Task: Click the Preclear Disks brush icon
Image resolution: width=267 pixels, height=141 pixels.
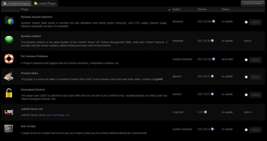Action: tap(9, 76)
